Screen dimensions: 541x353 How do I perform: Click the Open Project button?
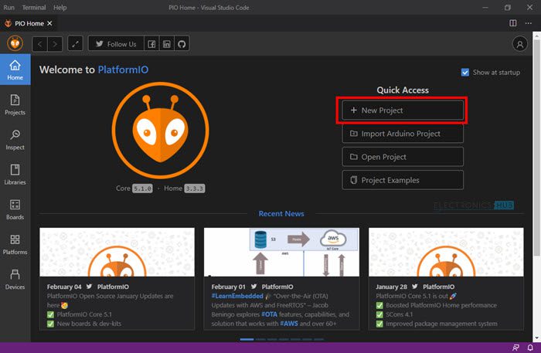point(403,157)
